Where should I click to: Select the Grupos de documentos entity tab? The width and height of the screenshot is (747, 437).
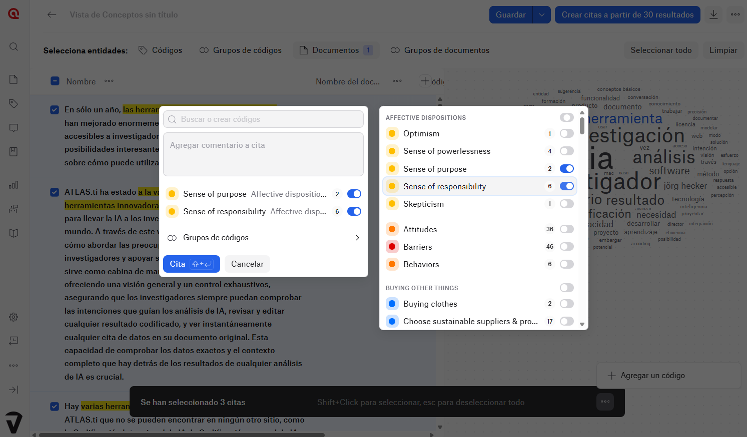pos(440,50)
